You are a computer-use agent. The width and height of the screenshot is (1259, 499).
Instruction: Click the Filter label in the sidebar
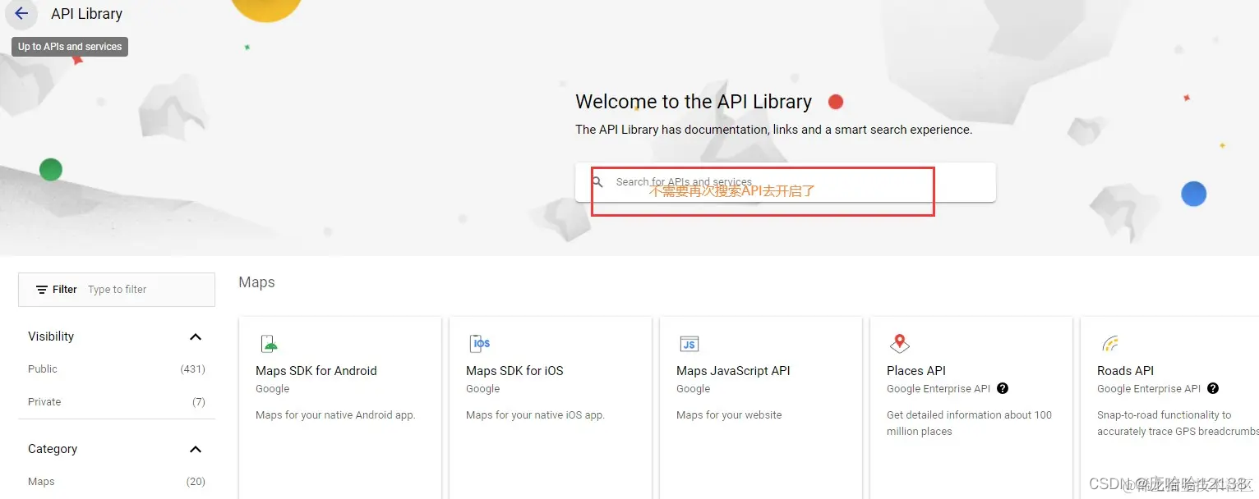65,290
